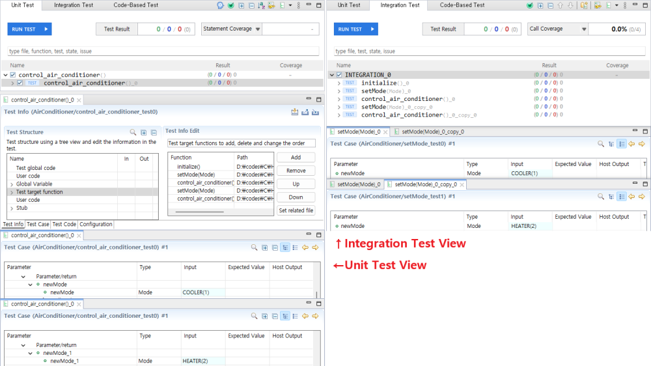Open the Code-Based Test tab in left view

click(136, 5)
